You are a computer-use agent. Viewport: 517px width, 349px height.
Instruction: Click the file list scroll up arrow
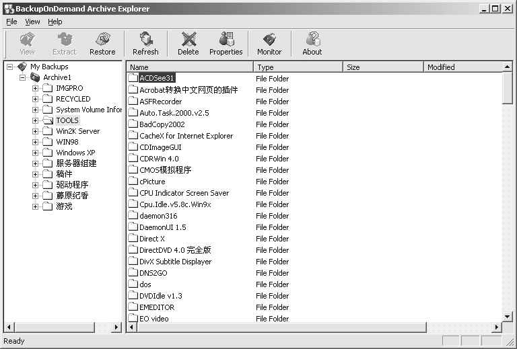point(507,67)
